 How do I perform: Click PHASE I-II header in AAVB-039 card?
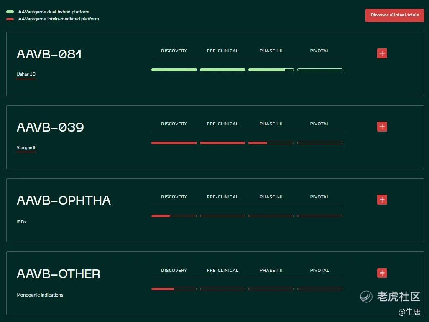[x=271, y=124]
